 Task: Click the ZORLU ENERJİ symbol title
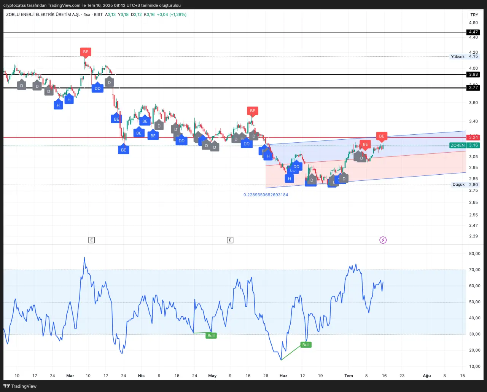point(43,14)
